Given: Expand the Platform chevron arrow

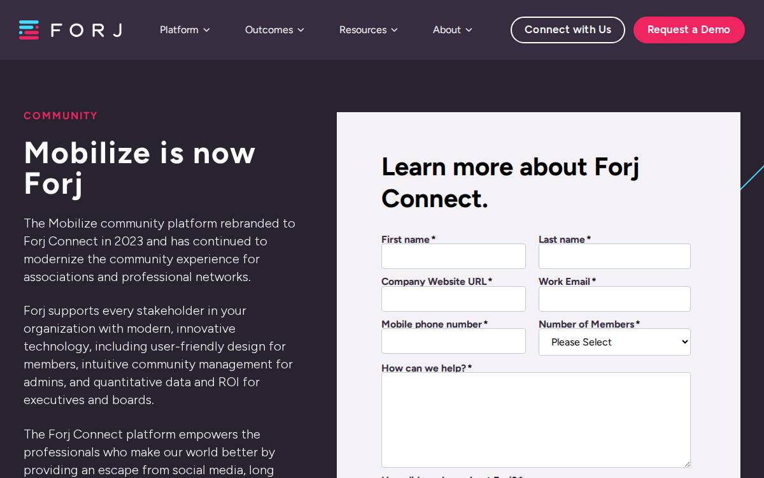Looking at the screenshot, I should pos(206,30).
